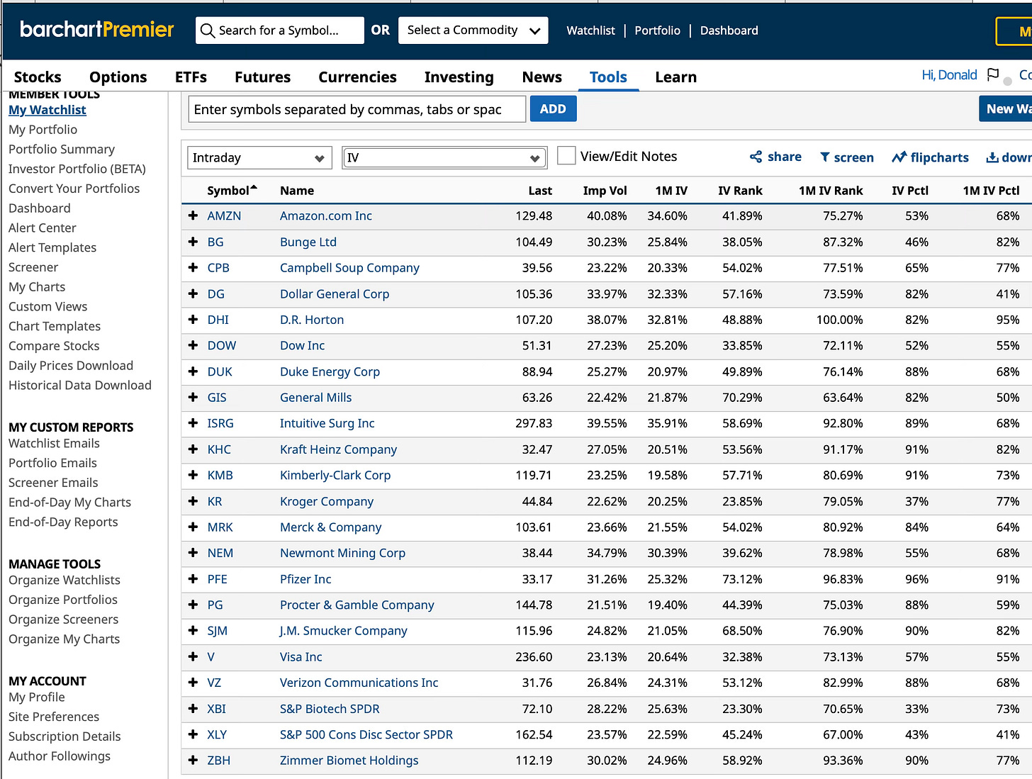Expand the DG row plus icon
Screen dimensions: 1032x779
coord(193,293)
